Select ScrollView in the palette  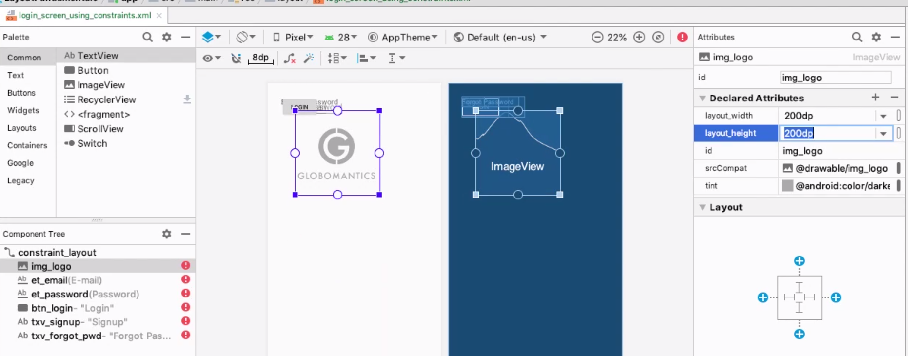(126, 129)
